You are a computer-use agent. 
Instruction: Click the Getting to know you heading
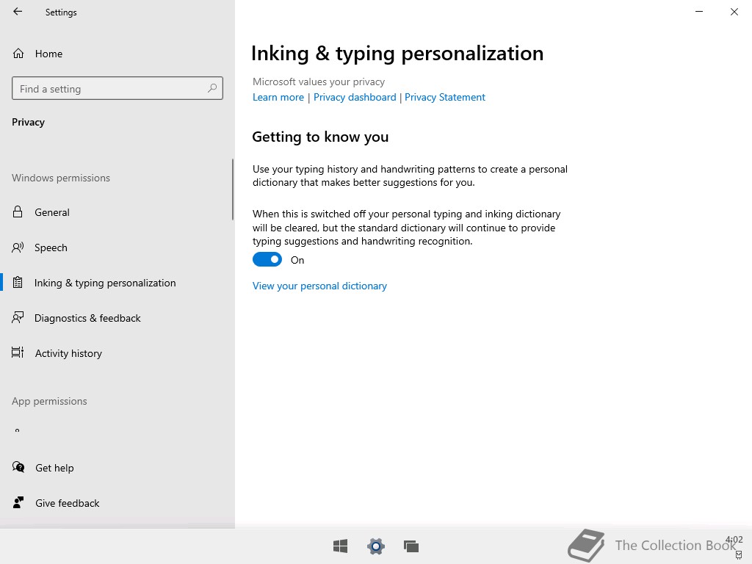[320, 137]
